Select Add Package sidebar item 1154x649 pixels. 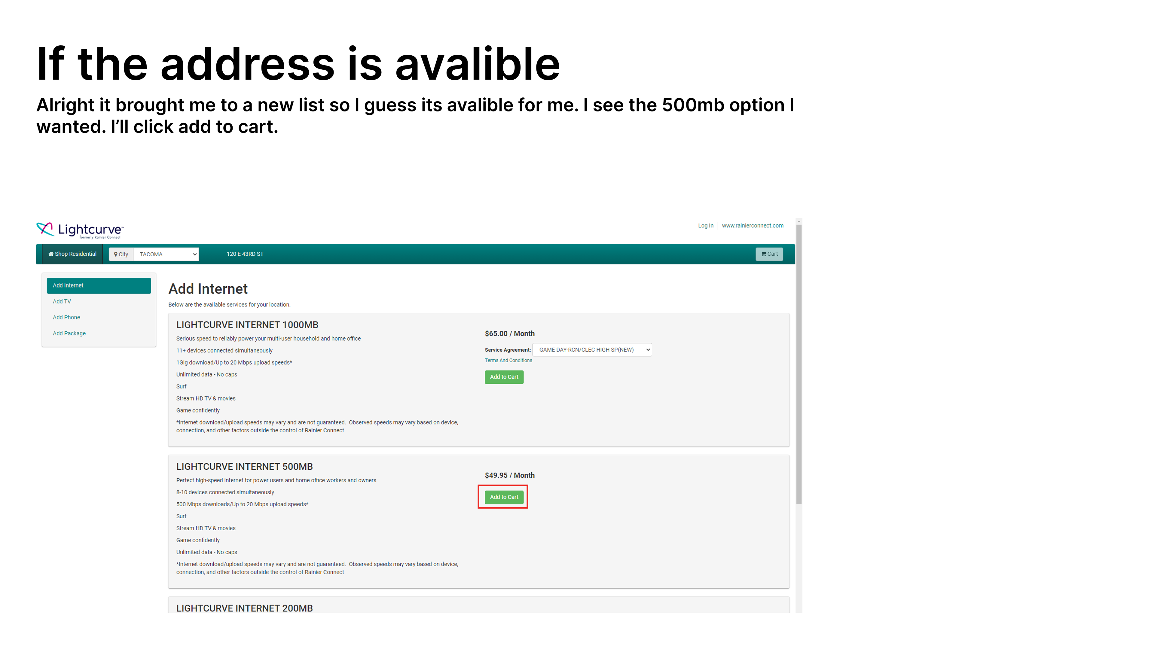point(69,333)
